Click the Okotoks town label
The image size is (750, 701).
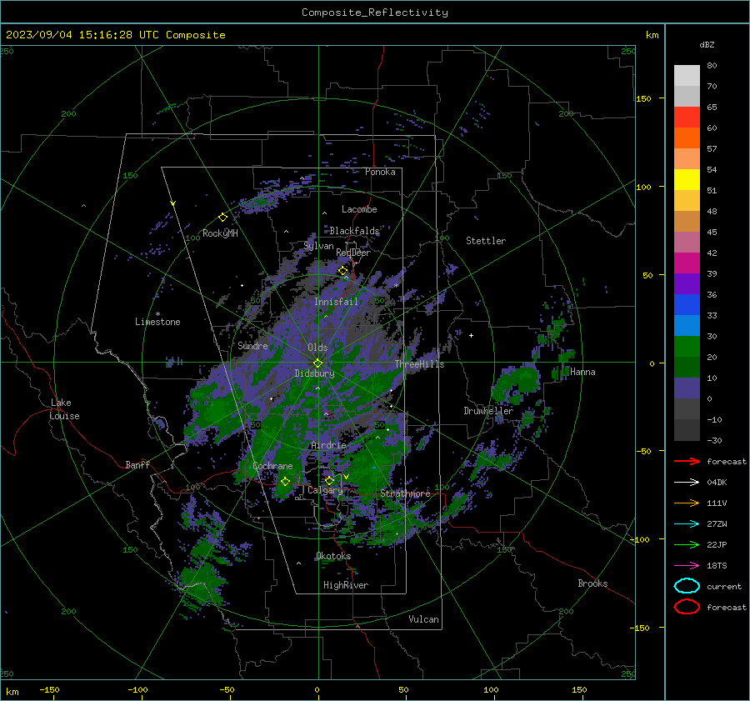point(333,556)
